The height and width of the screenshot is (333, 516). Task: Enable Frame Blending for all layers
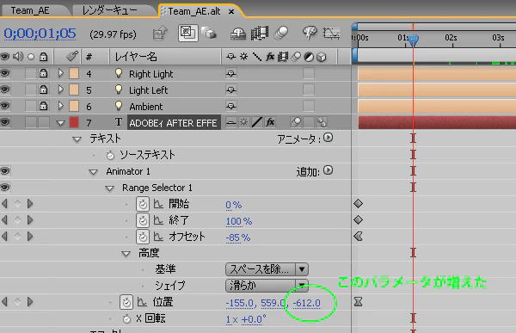pyautogui.click(x=260, y=33)
